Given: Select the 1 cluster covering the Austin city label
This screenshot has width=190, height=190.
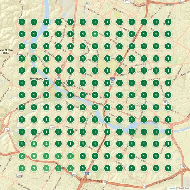Looking at the screenshot, I should coord(83,95).
